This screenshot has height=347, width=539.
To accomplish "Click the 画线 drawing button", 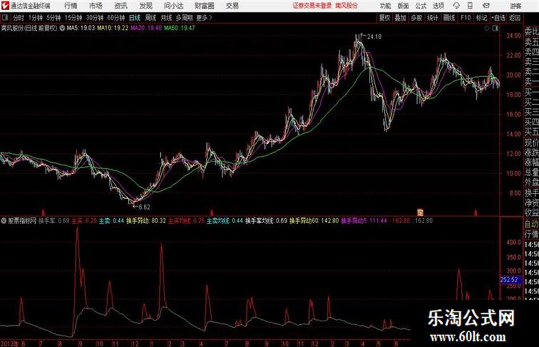I will (449, 18).
